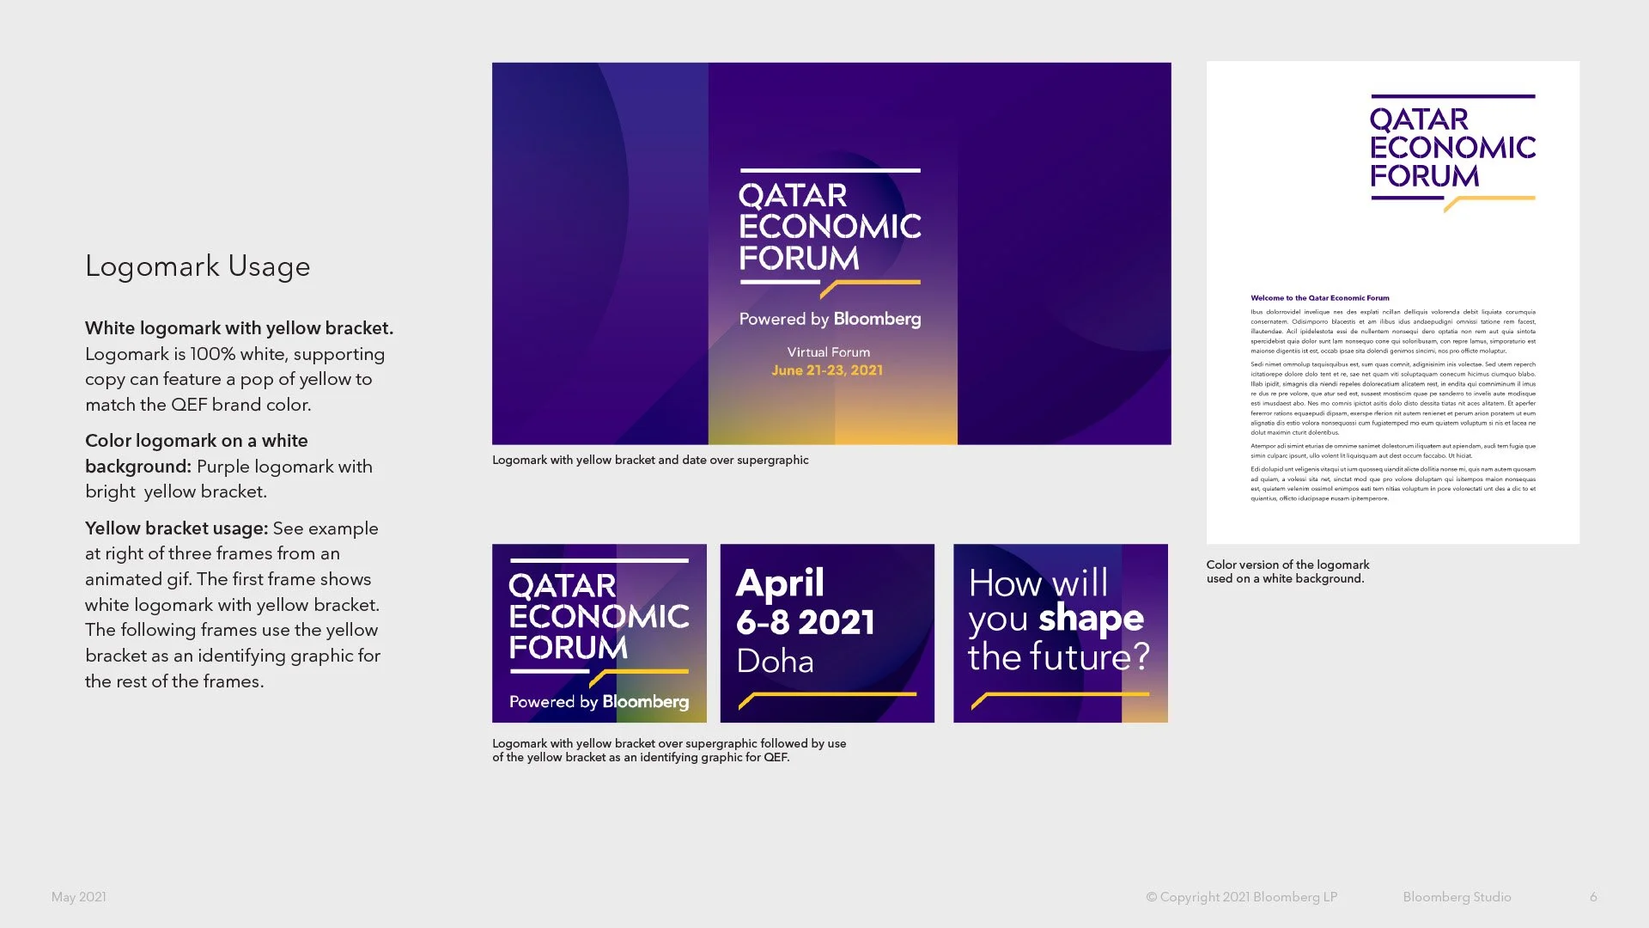Click the 'Yellow bracket usage:' bold label
Image resolution: width=1649 pixels, height=928 pixels.
[176, 528]
